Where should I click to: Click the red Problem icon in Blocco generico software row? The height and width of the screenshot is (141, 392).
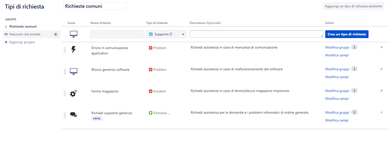pyautogui.click(x=150, y=69)
